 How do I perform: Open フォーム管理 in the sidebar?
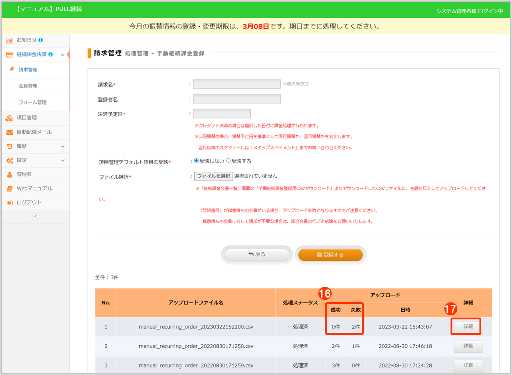pos(33,103)
